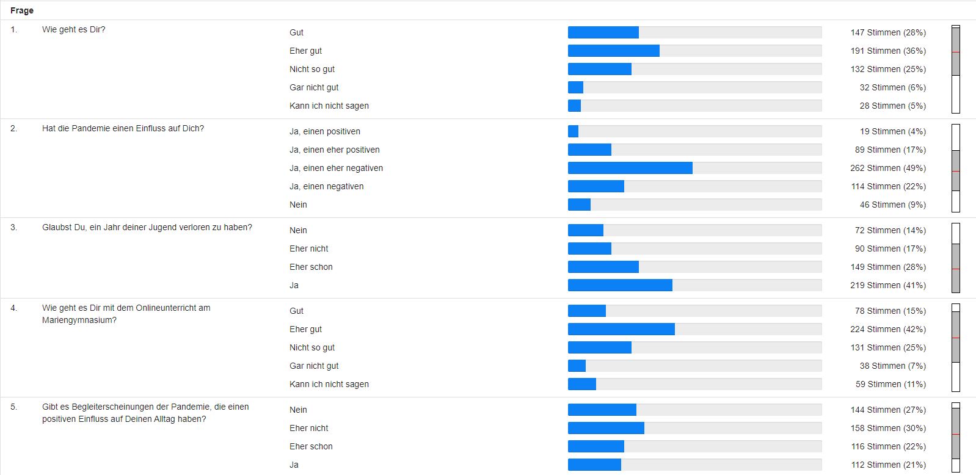Click the box-plot indicator beside question 2
This screenshot has height=475, width=976.
[x=956, y=168]
